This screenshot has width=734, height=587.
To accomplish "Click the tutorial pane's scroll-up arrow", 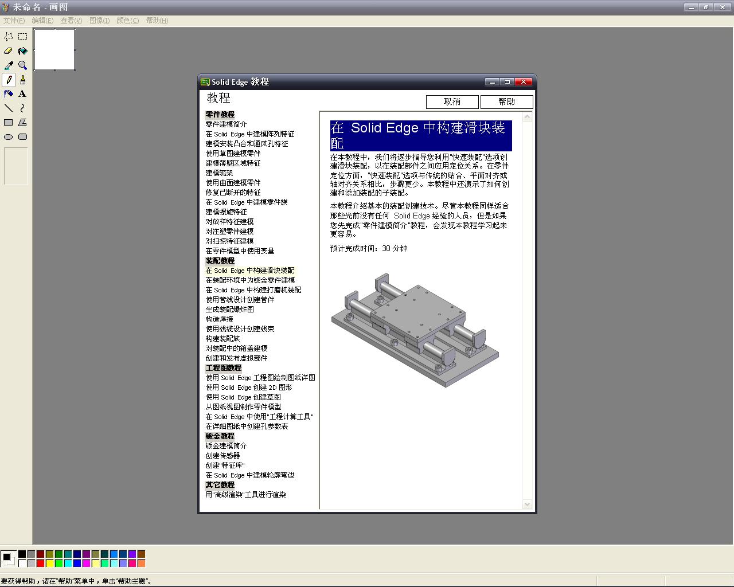I will [528, 117].
